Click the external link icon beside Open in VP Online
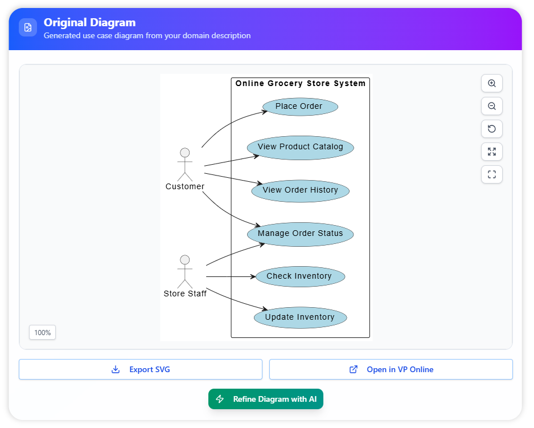 353,369
